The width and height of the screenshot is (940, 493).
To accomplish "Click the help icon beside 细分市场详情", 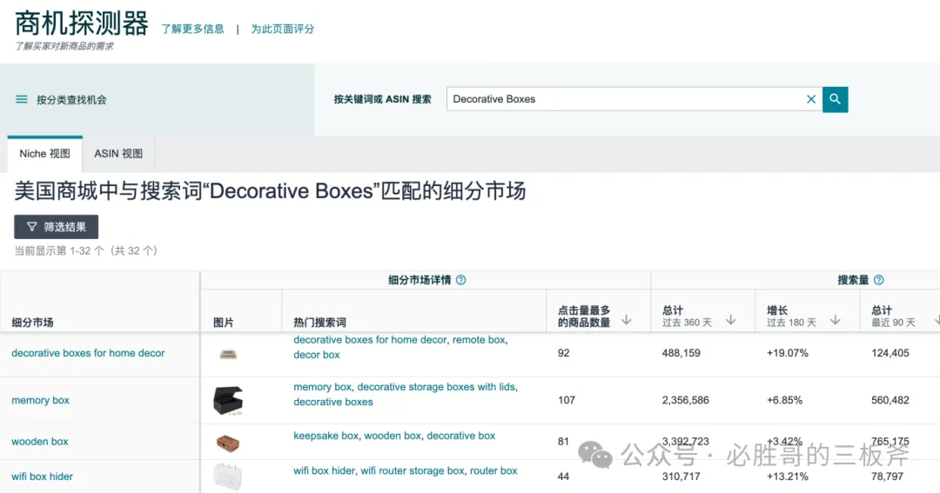I will click(x=460, y=280).
